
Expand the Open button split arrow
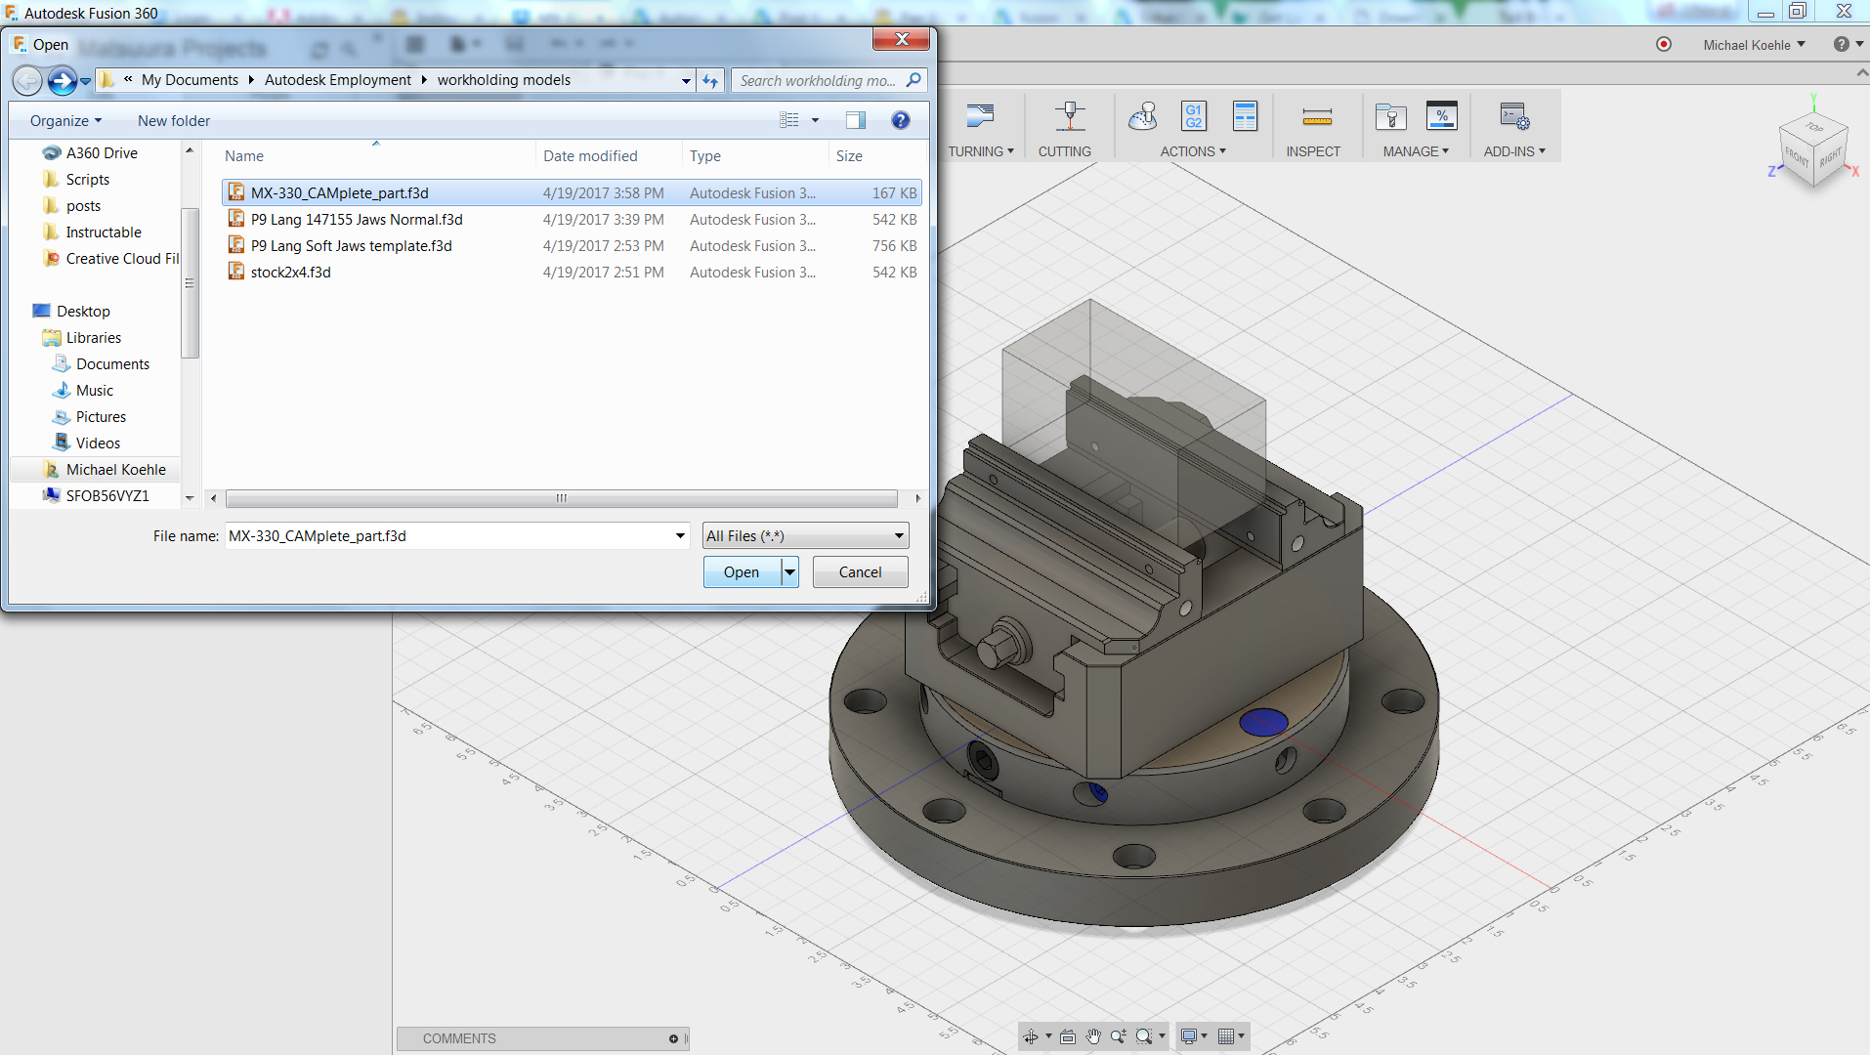(x=790, y=572)
